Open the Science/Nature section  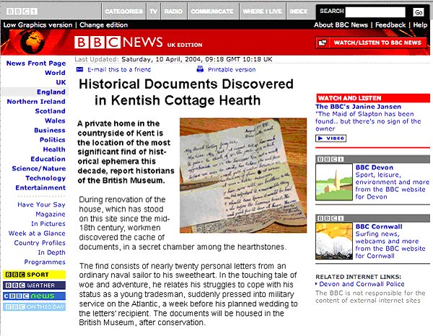click(x=39, y=169)
